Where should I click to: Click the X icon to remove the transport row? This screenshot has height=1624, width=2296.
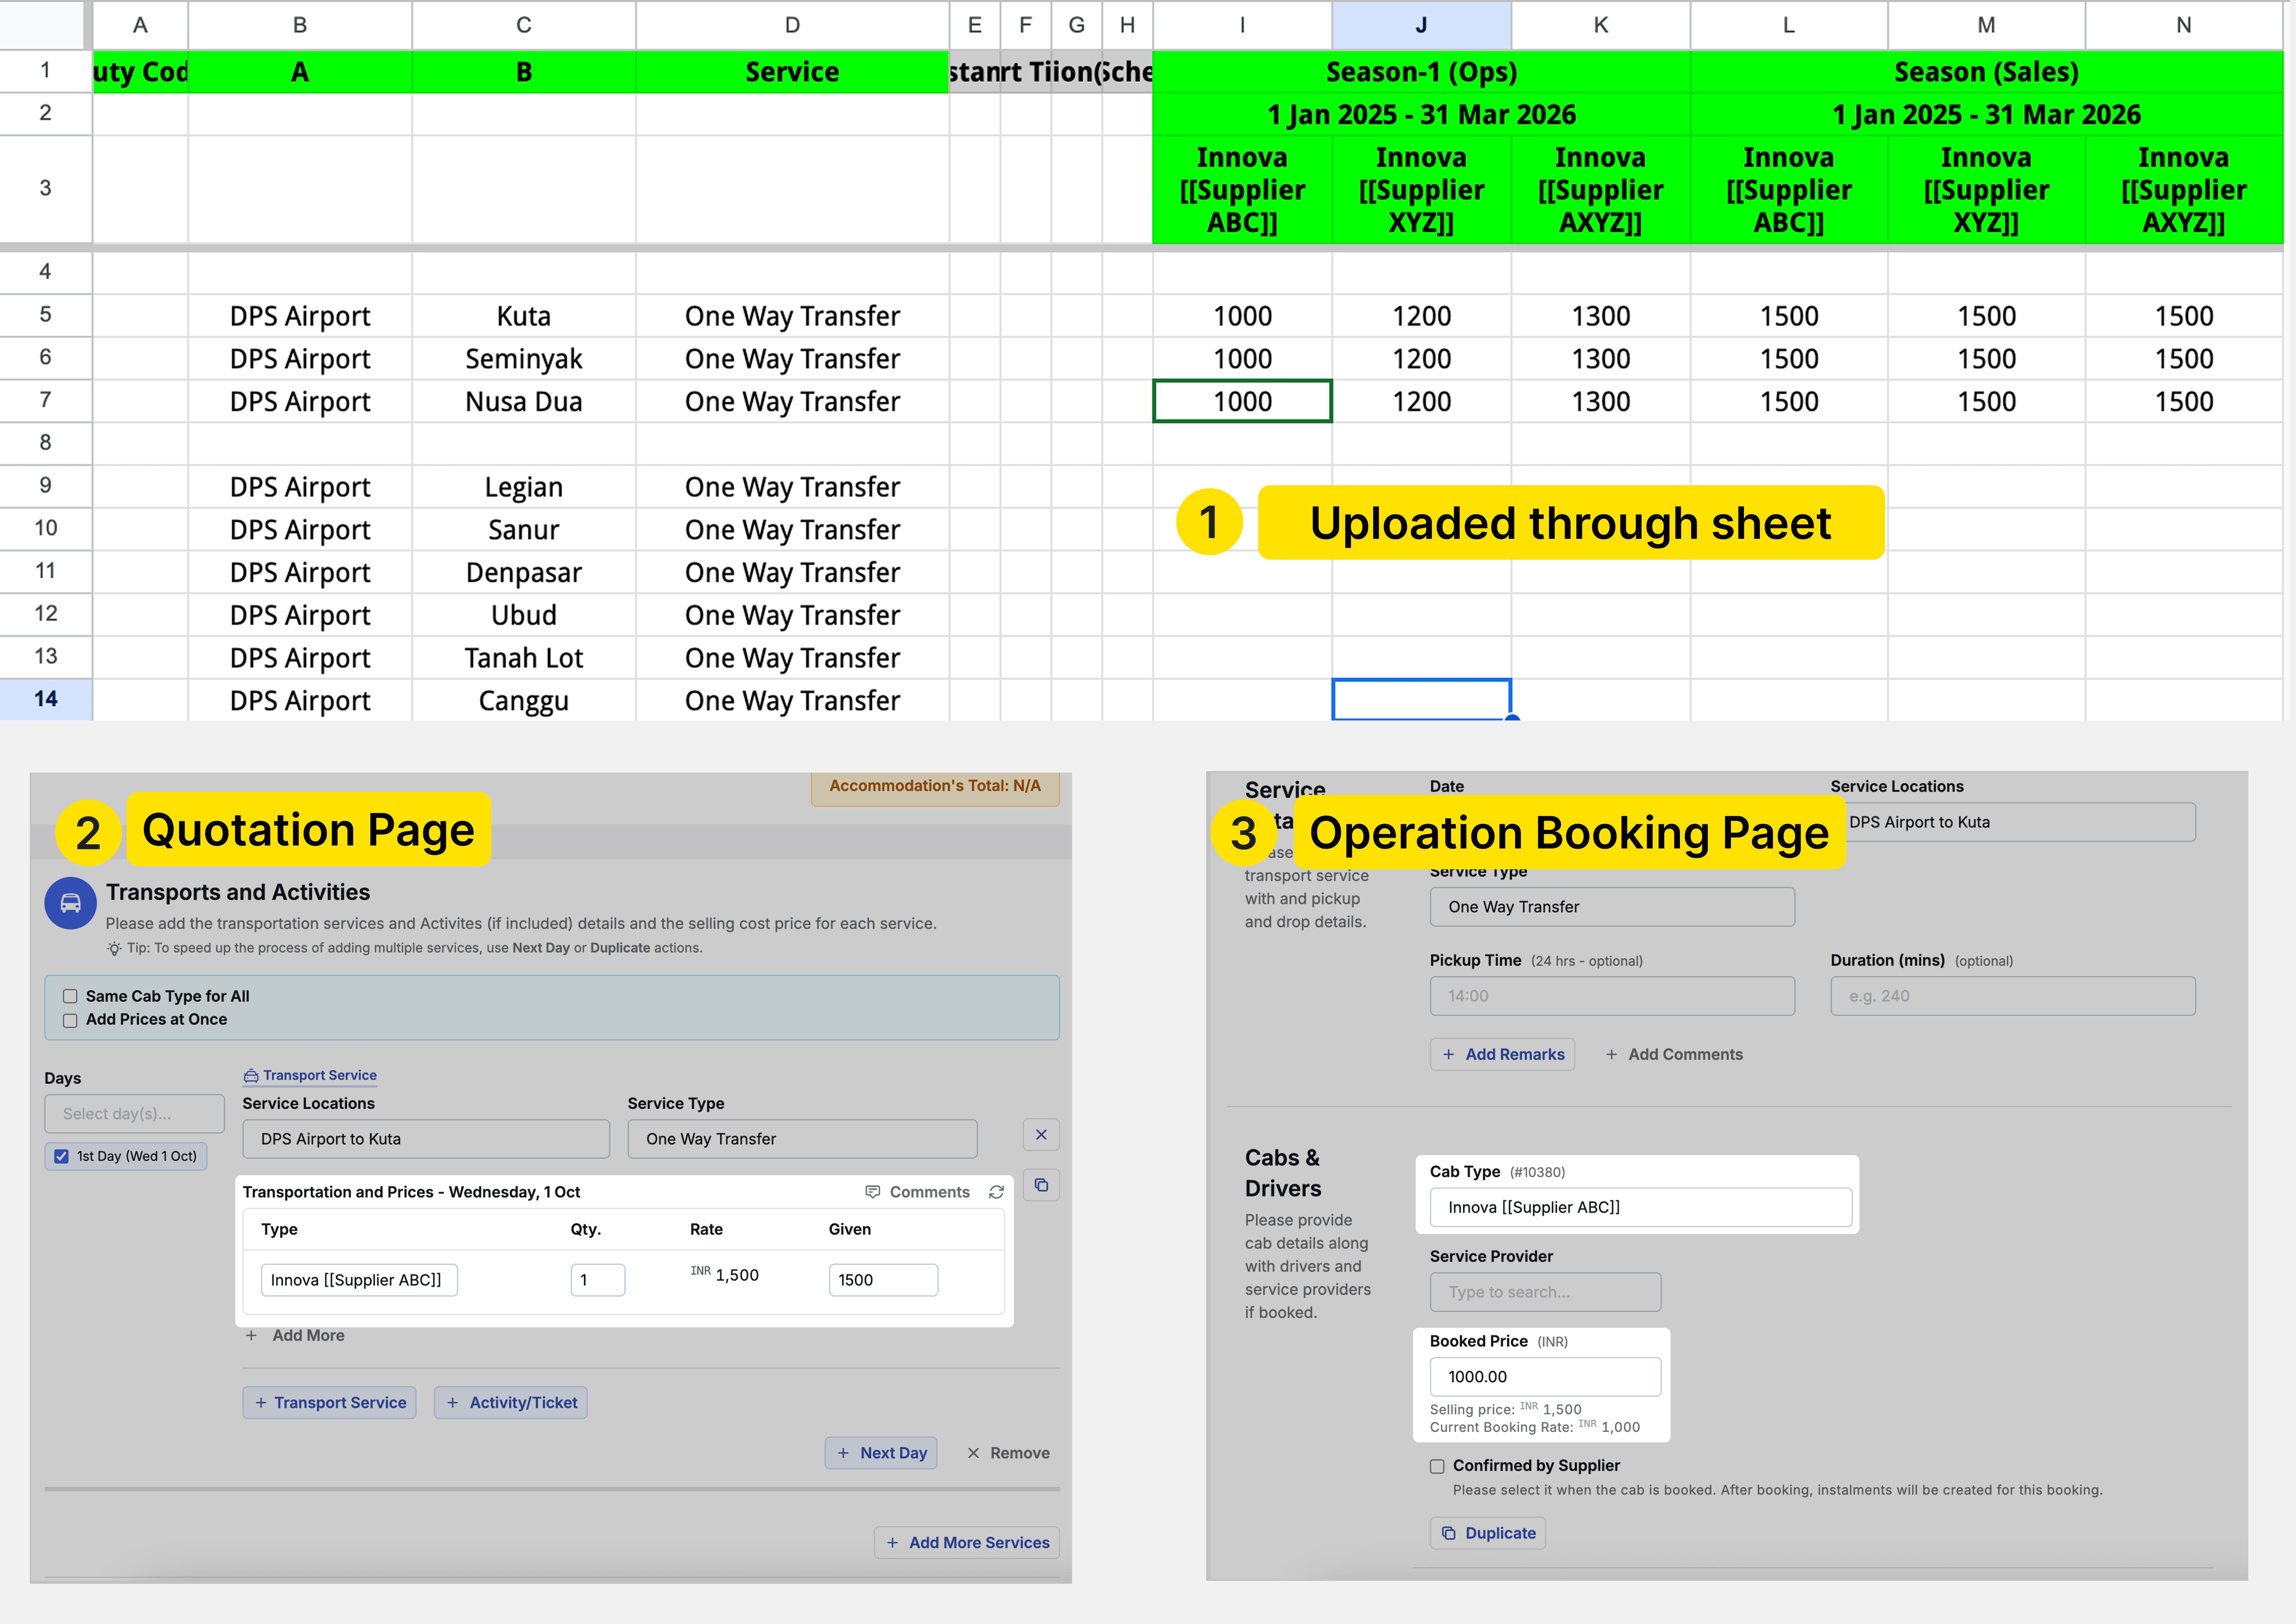(x=1041, y=1134)
